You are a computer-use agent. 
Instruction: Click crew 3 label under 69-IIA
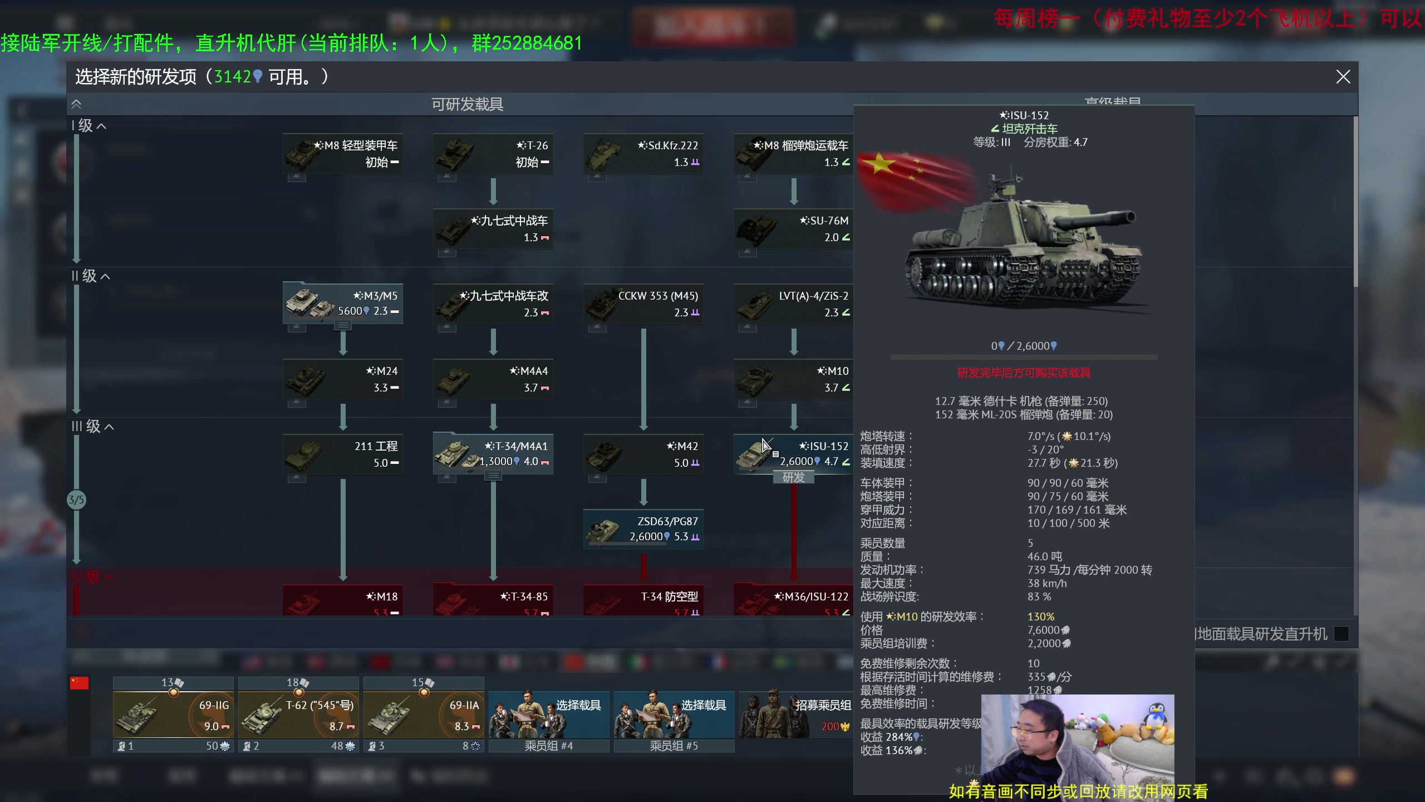click(x=377, y=746)
